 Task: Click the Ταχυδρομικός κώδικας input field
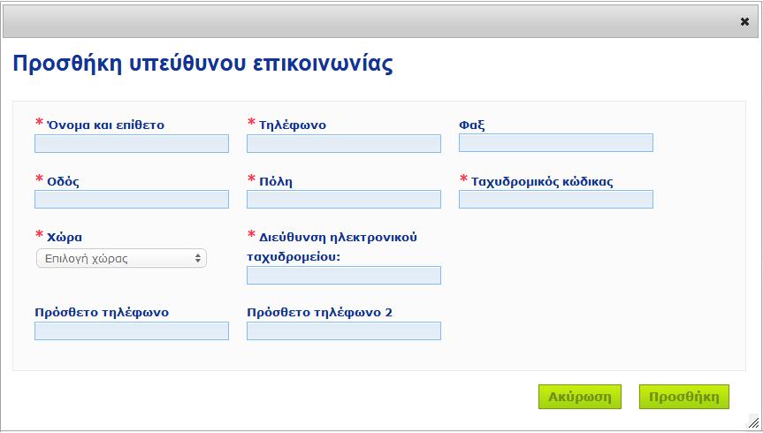pyautogui.click(x=556, y=200)
